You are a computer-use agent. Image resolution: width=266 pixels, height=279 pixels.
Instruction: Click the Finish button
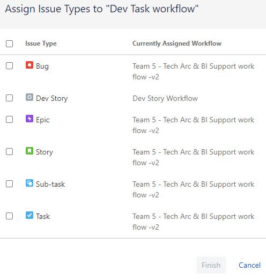[211, 265]
